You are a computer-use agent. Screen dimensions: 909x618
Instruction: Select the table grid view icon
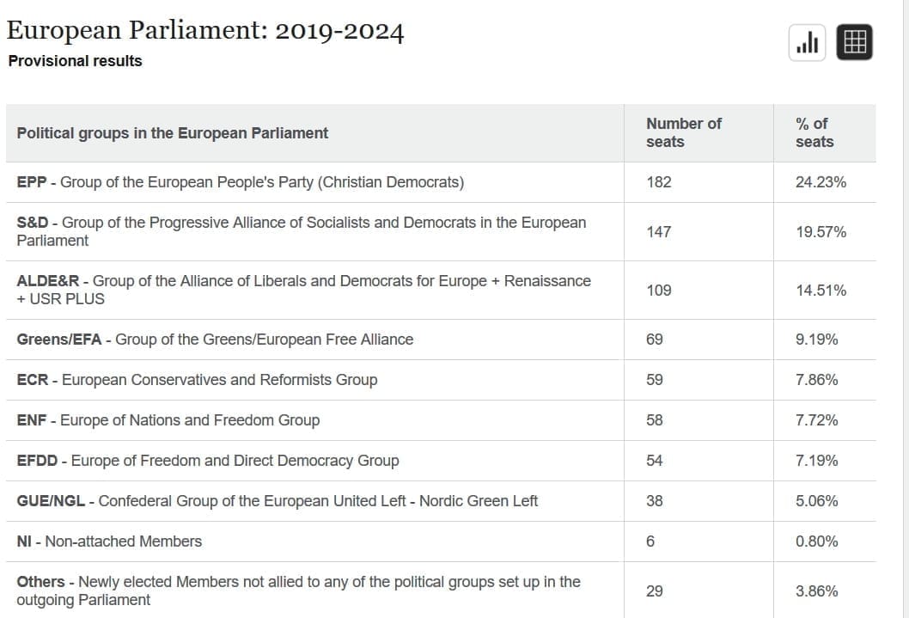(854, 42)
